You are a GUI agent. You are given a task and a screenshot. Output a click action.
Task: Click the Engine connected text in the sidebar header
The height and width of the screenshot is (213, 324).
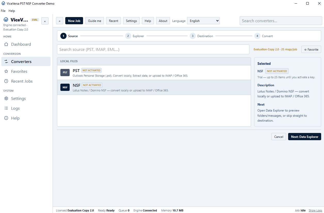tap(15, 25)
